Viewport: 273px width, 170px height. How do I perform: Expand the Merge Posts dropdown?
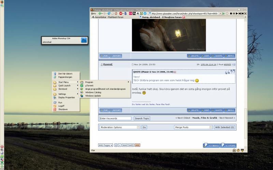(x=193, y=127)
